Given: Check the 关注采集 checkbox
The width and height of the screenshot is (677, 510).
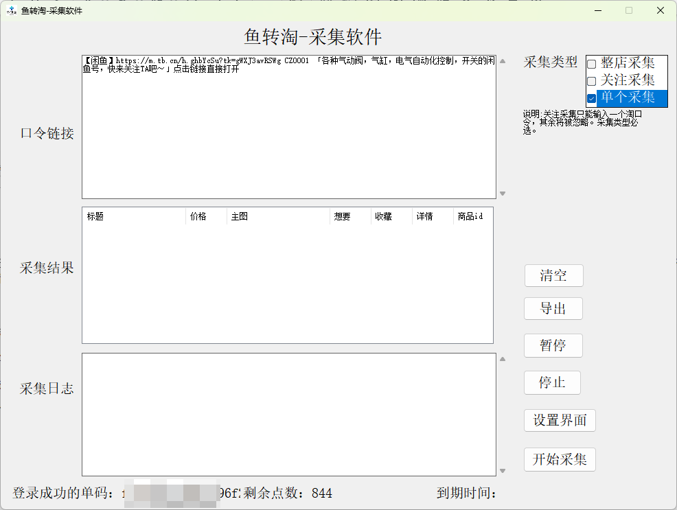Looking at the screenshot, I should pyautogui.click(x=591, y=81).
